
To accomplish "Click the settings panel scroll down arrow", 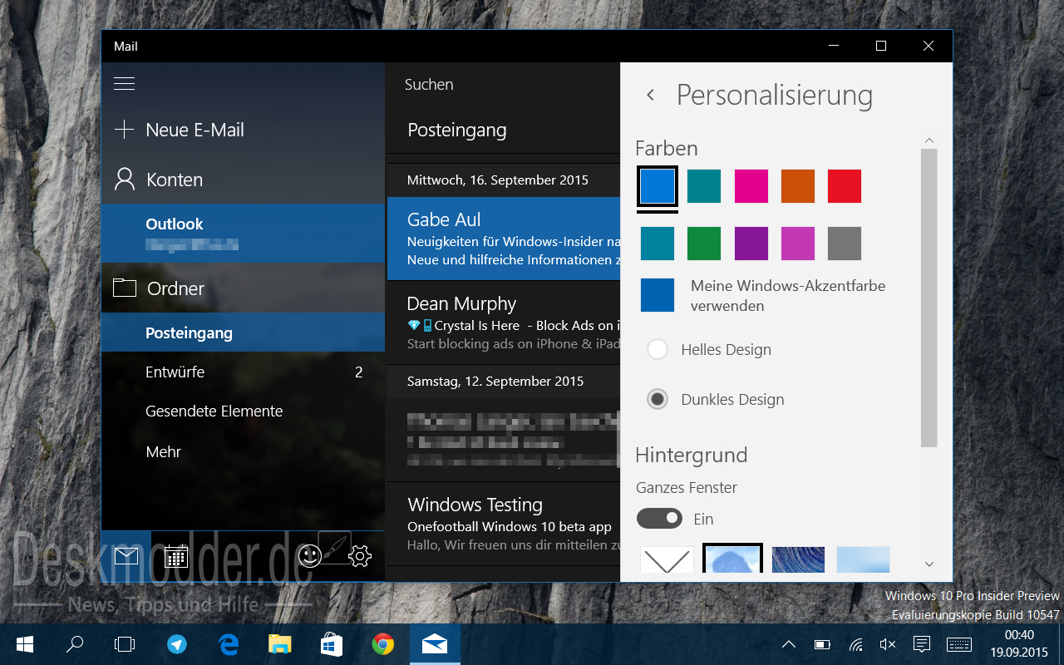I will [x=929, y=564].
